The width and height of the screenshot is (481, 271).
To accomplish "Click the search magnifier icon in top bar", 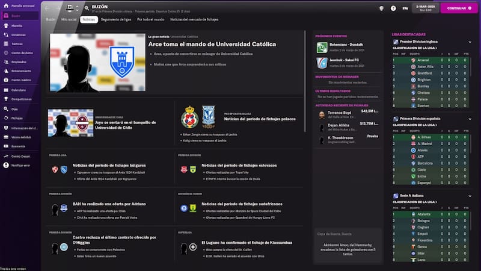I will (x=87, y=8).
